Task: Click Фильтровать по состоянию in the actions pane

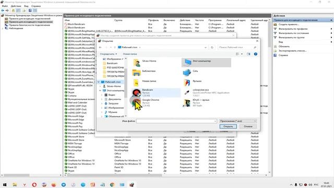Action: click(294, 33)
